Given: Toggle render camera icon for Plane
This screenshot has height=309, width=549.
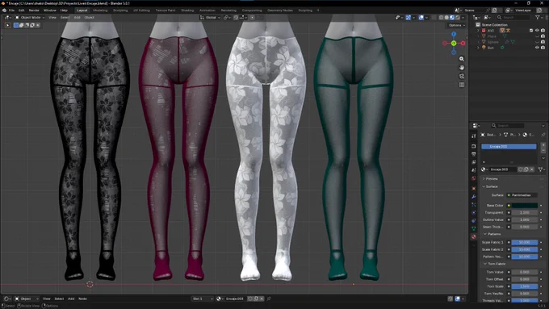Looking at the screenshot, I should tap(543, 36).
